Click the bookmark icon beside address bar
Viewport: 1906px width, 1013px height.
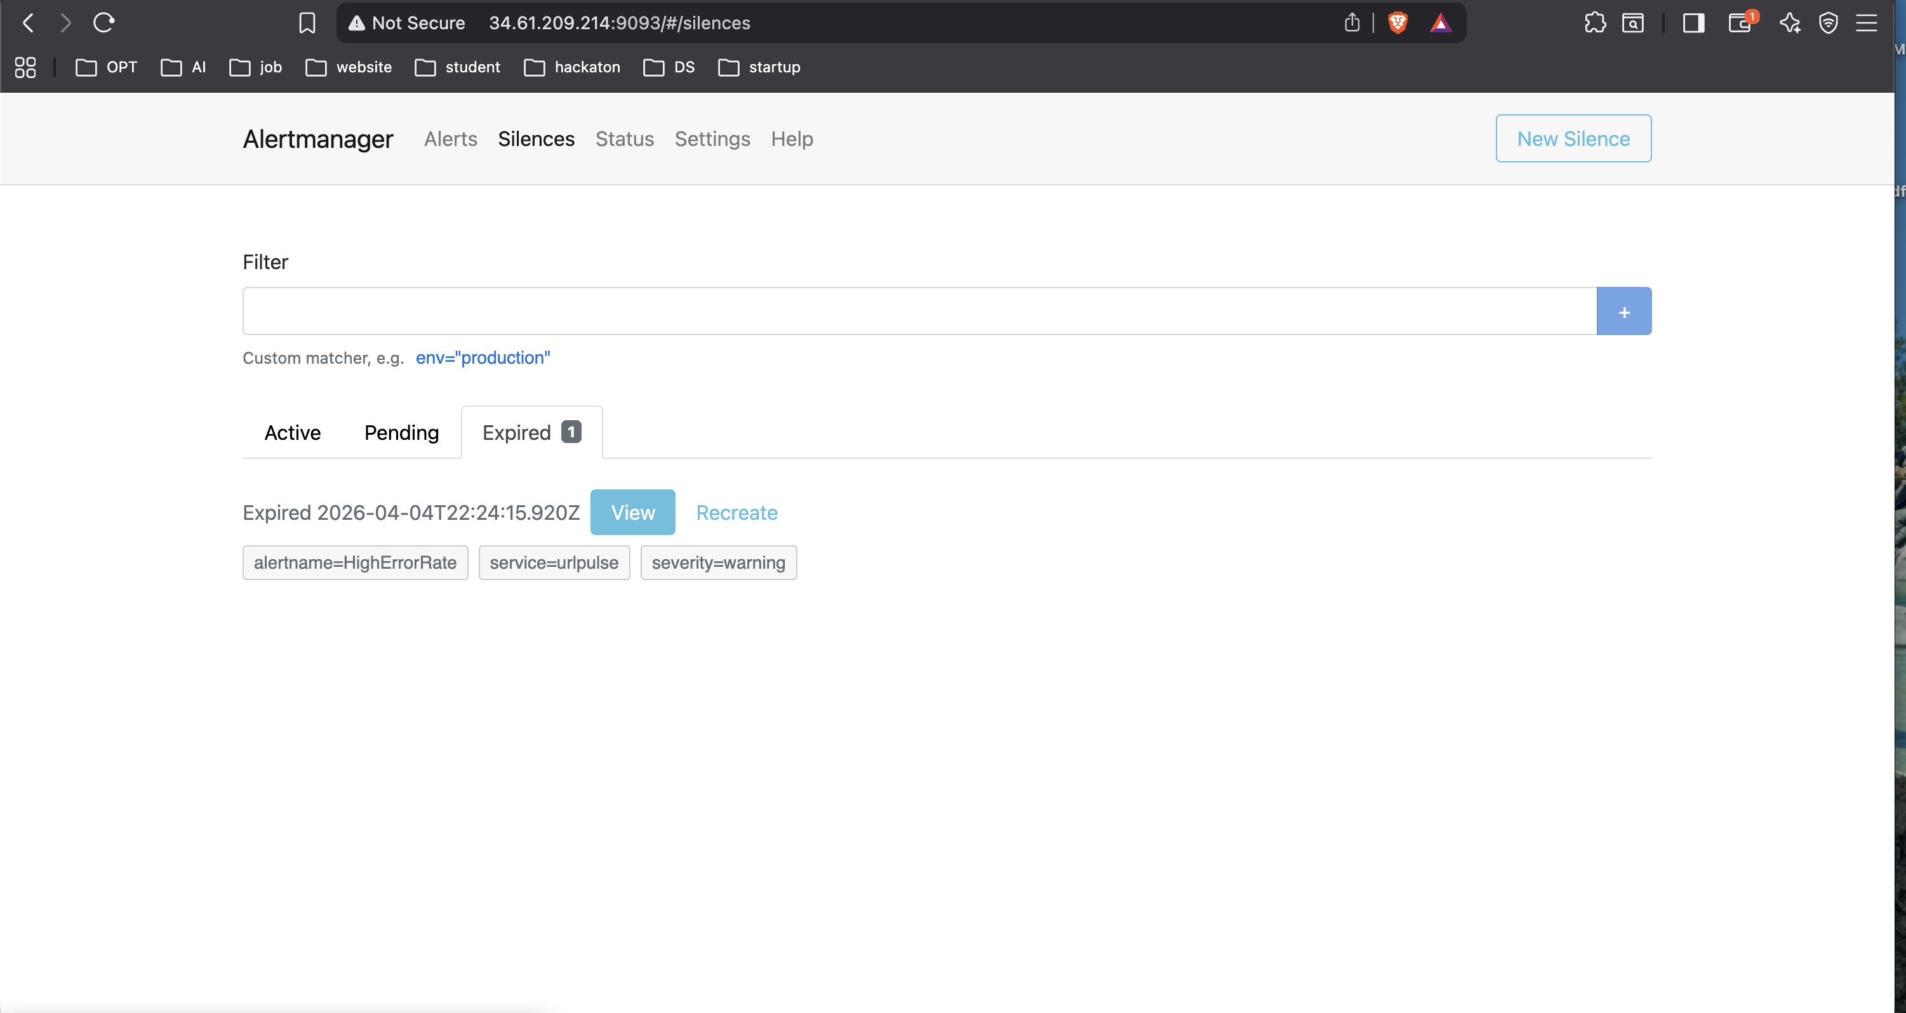(307, 23)
